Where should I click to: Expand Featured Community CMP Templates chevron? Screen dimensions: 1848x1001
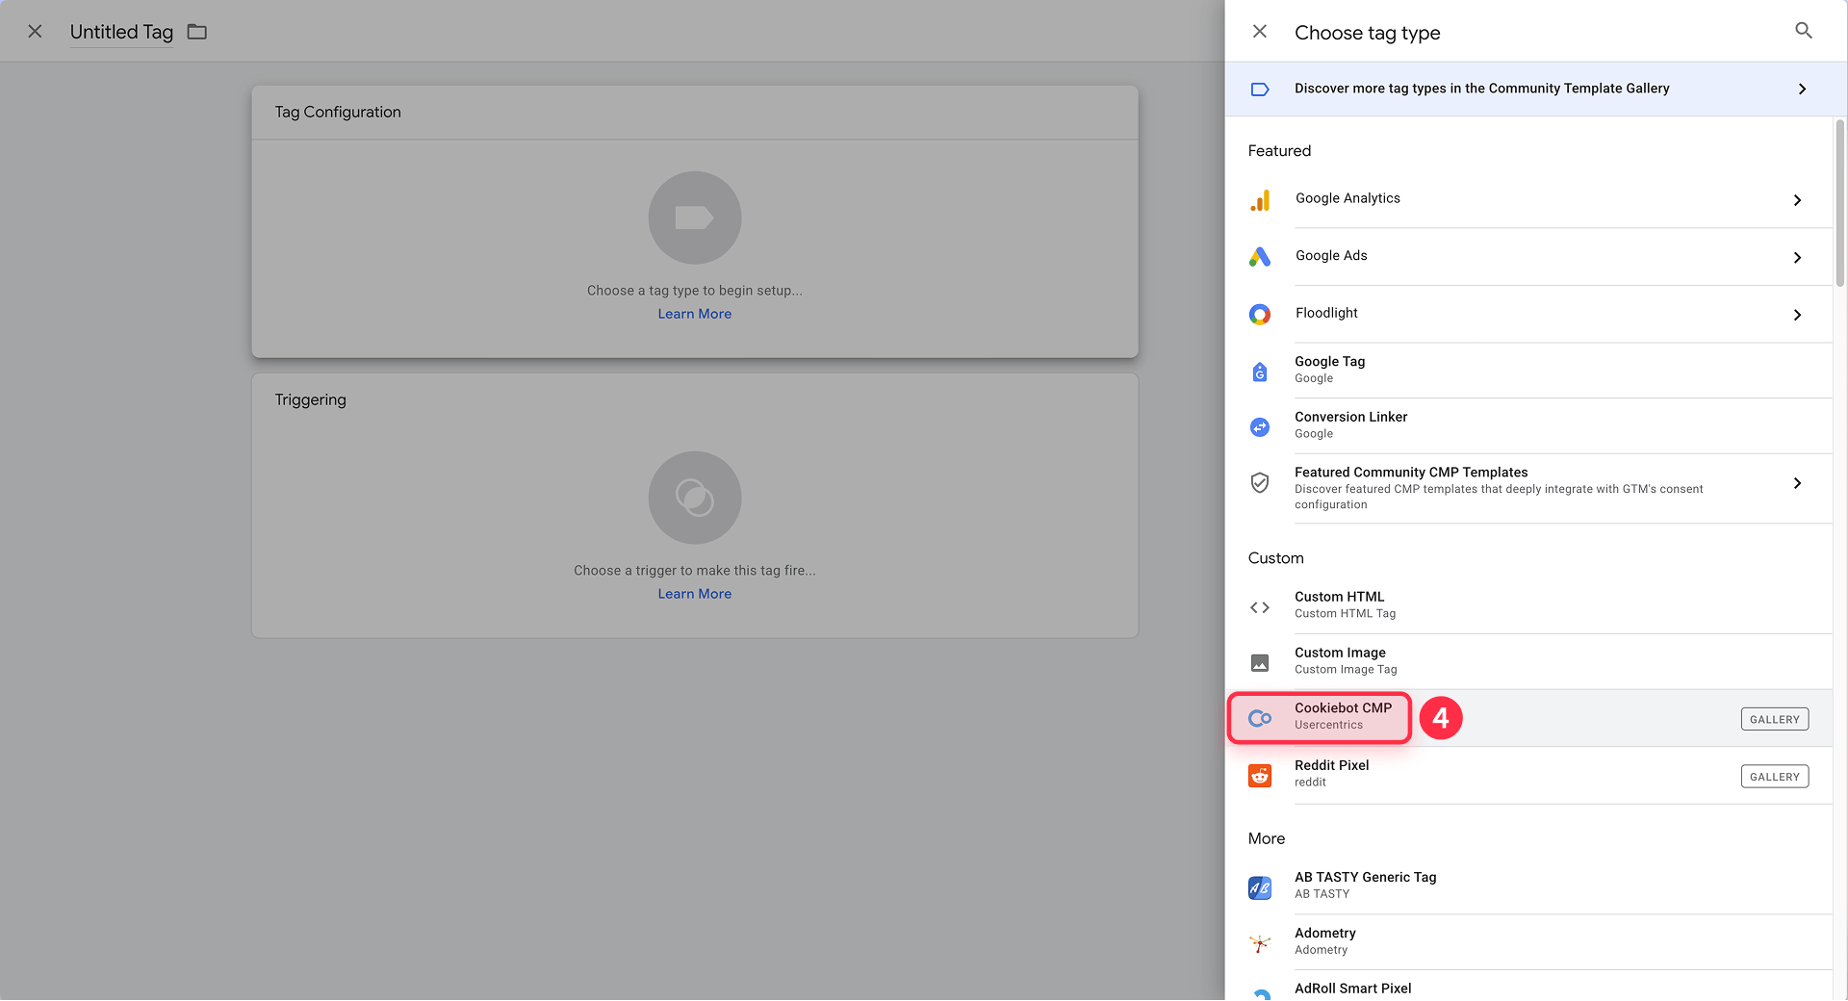pyautogui.click(x=1797, y=483)
